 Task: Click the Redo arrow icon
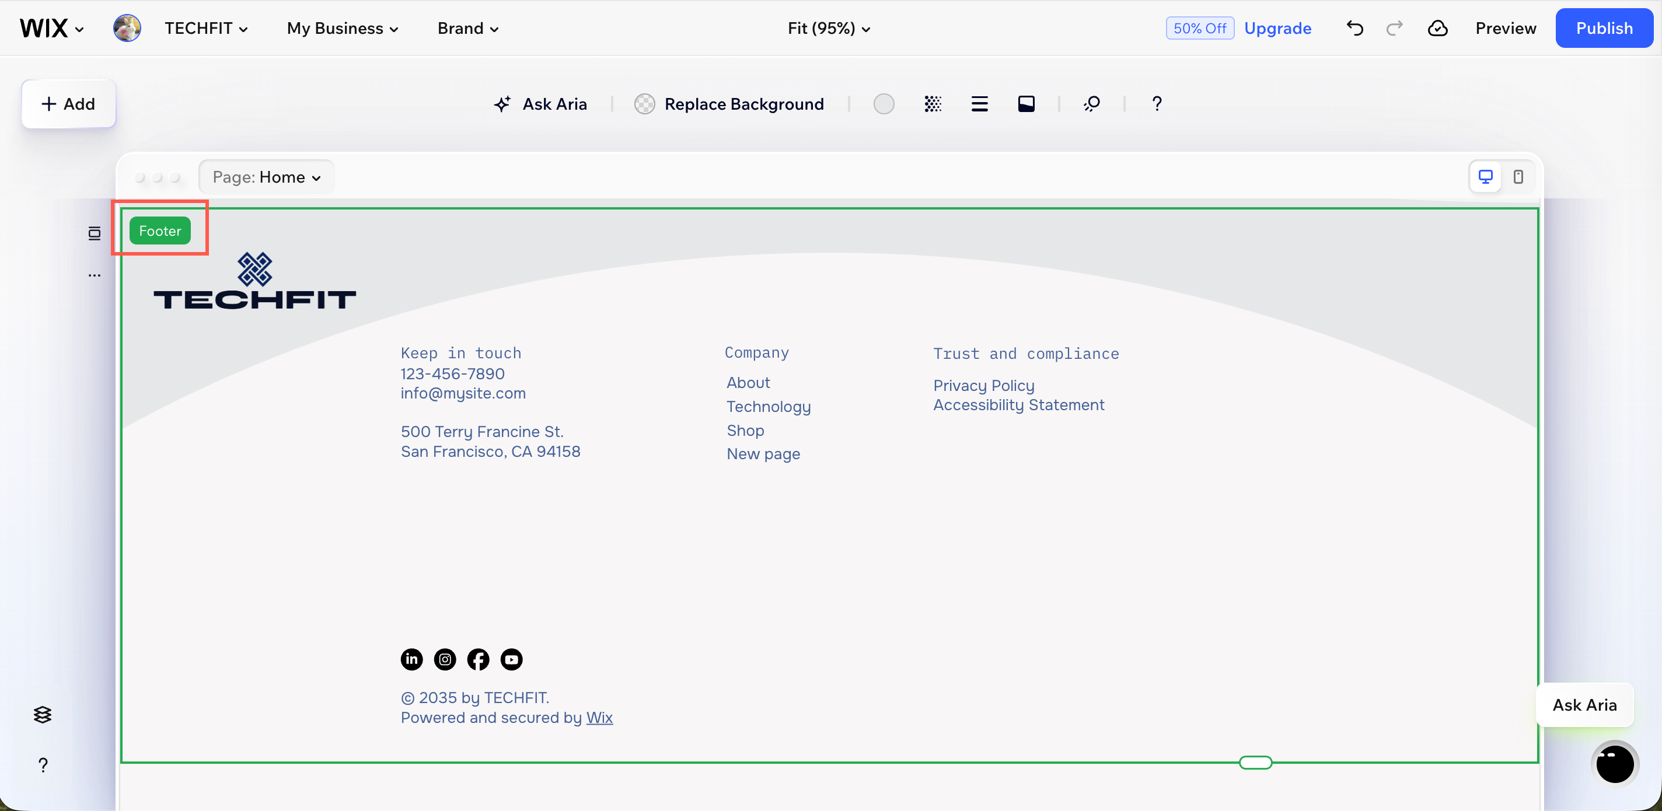pyautogui.click(x=1395, y=28)
